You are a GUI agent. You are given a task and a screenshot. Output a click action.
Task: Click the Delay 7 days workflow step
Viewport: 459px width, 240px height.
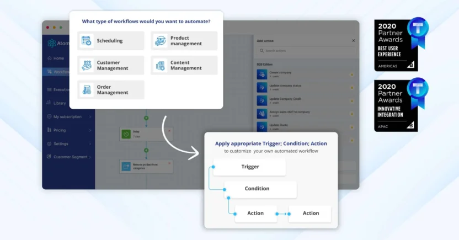pos(146,134)
